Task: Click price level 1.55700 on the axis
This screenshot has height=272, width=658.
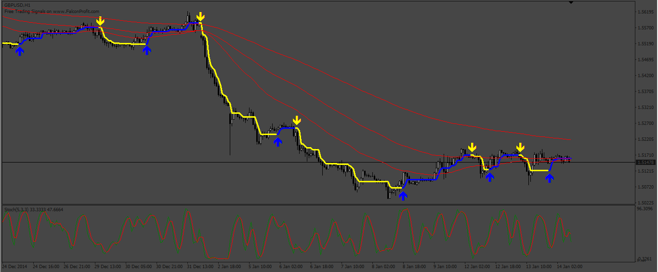Action: coord(645,28)
